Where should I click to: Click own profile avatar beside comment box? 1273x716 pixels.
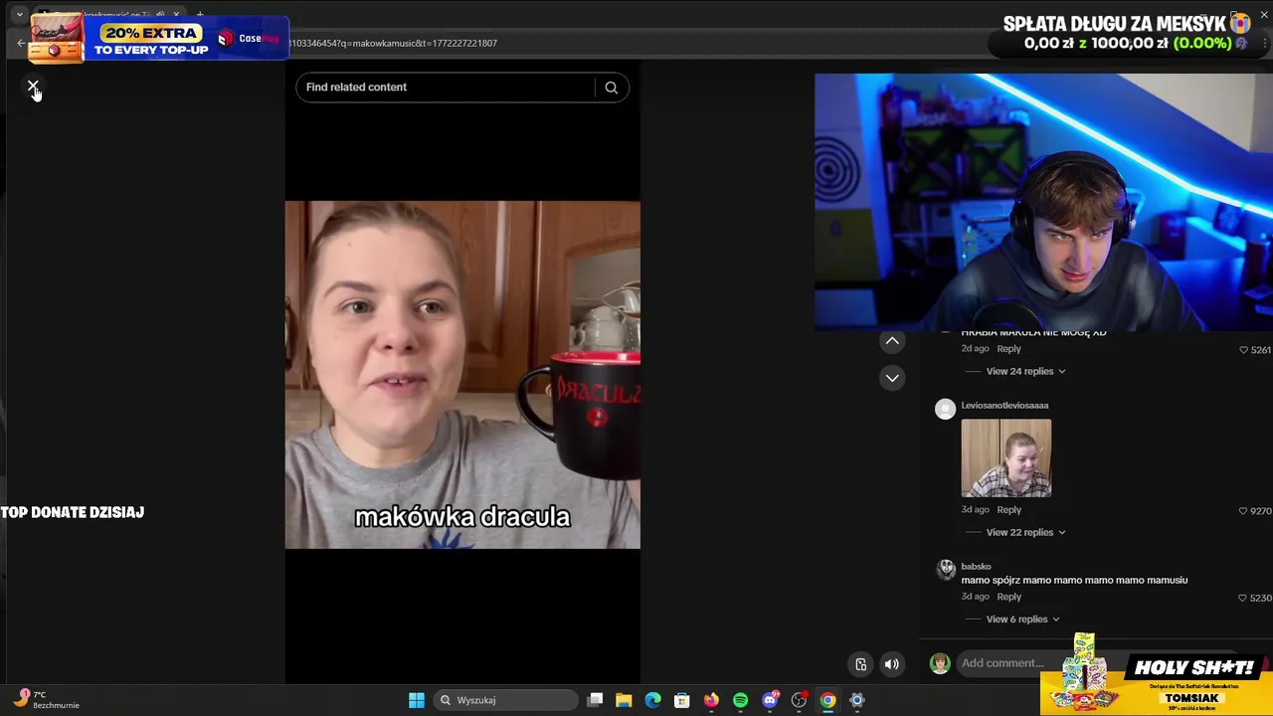click(x=940, y=663)
